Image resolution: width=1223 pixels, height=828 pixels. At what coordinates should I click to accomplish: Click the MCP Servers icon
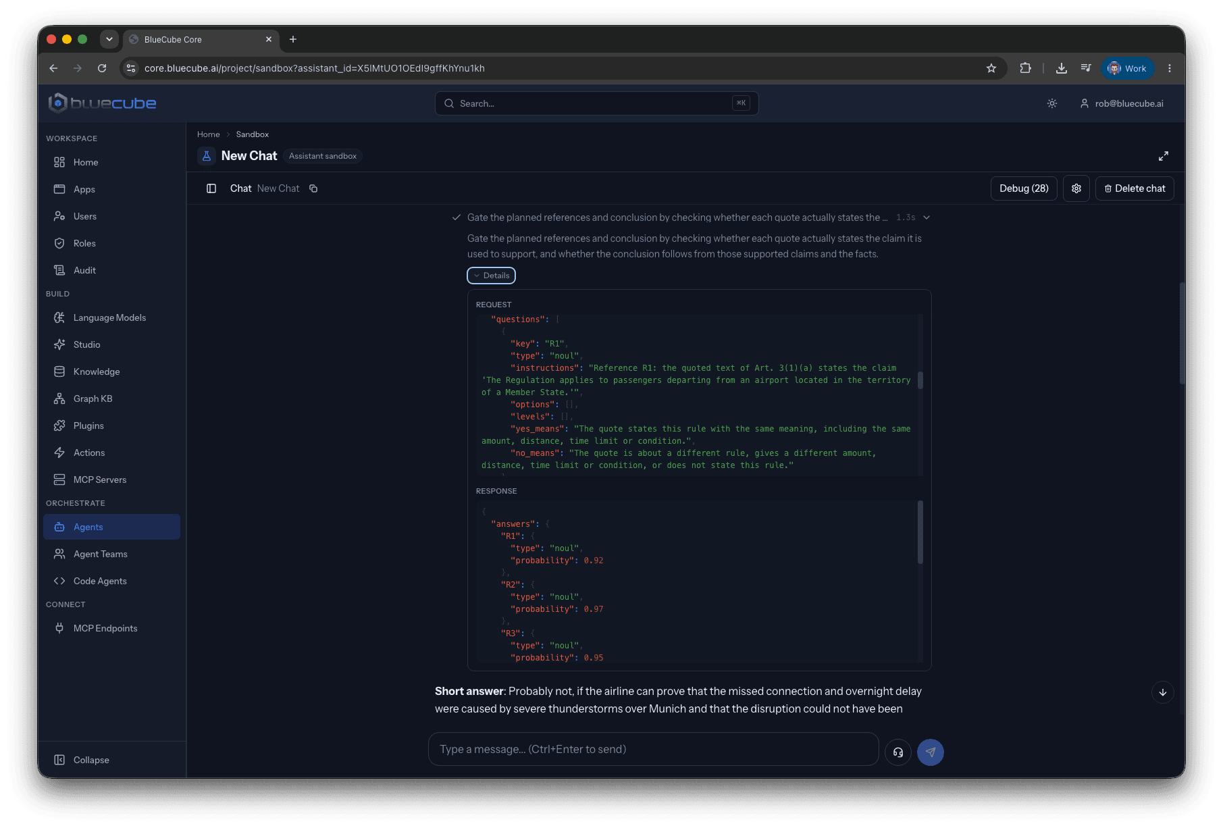pos(59,480)
